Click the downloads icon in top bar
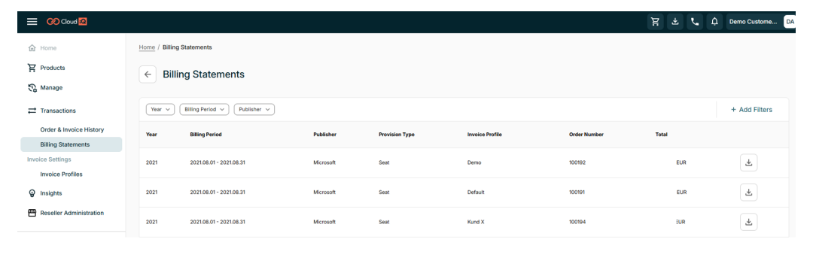Image resolution: width=813 pixels, height=276 pixels. [x=675, y=22]
